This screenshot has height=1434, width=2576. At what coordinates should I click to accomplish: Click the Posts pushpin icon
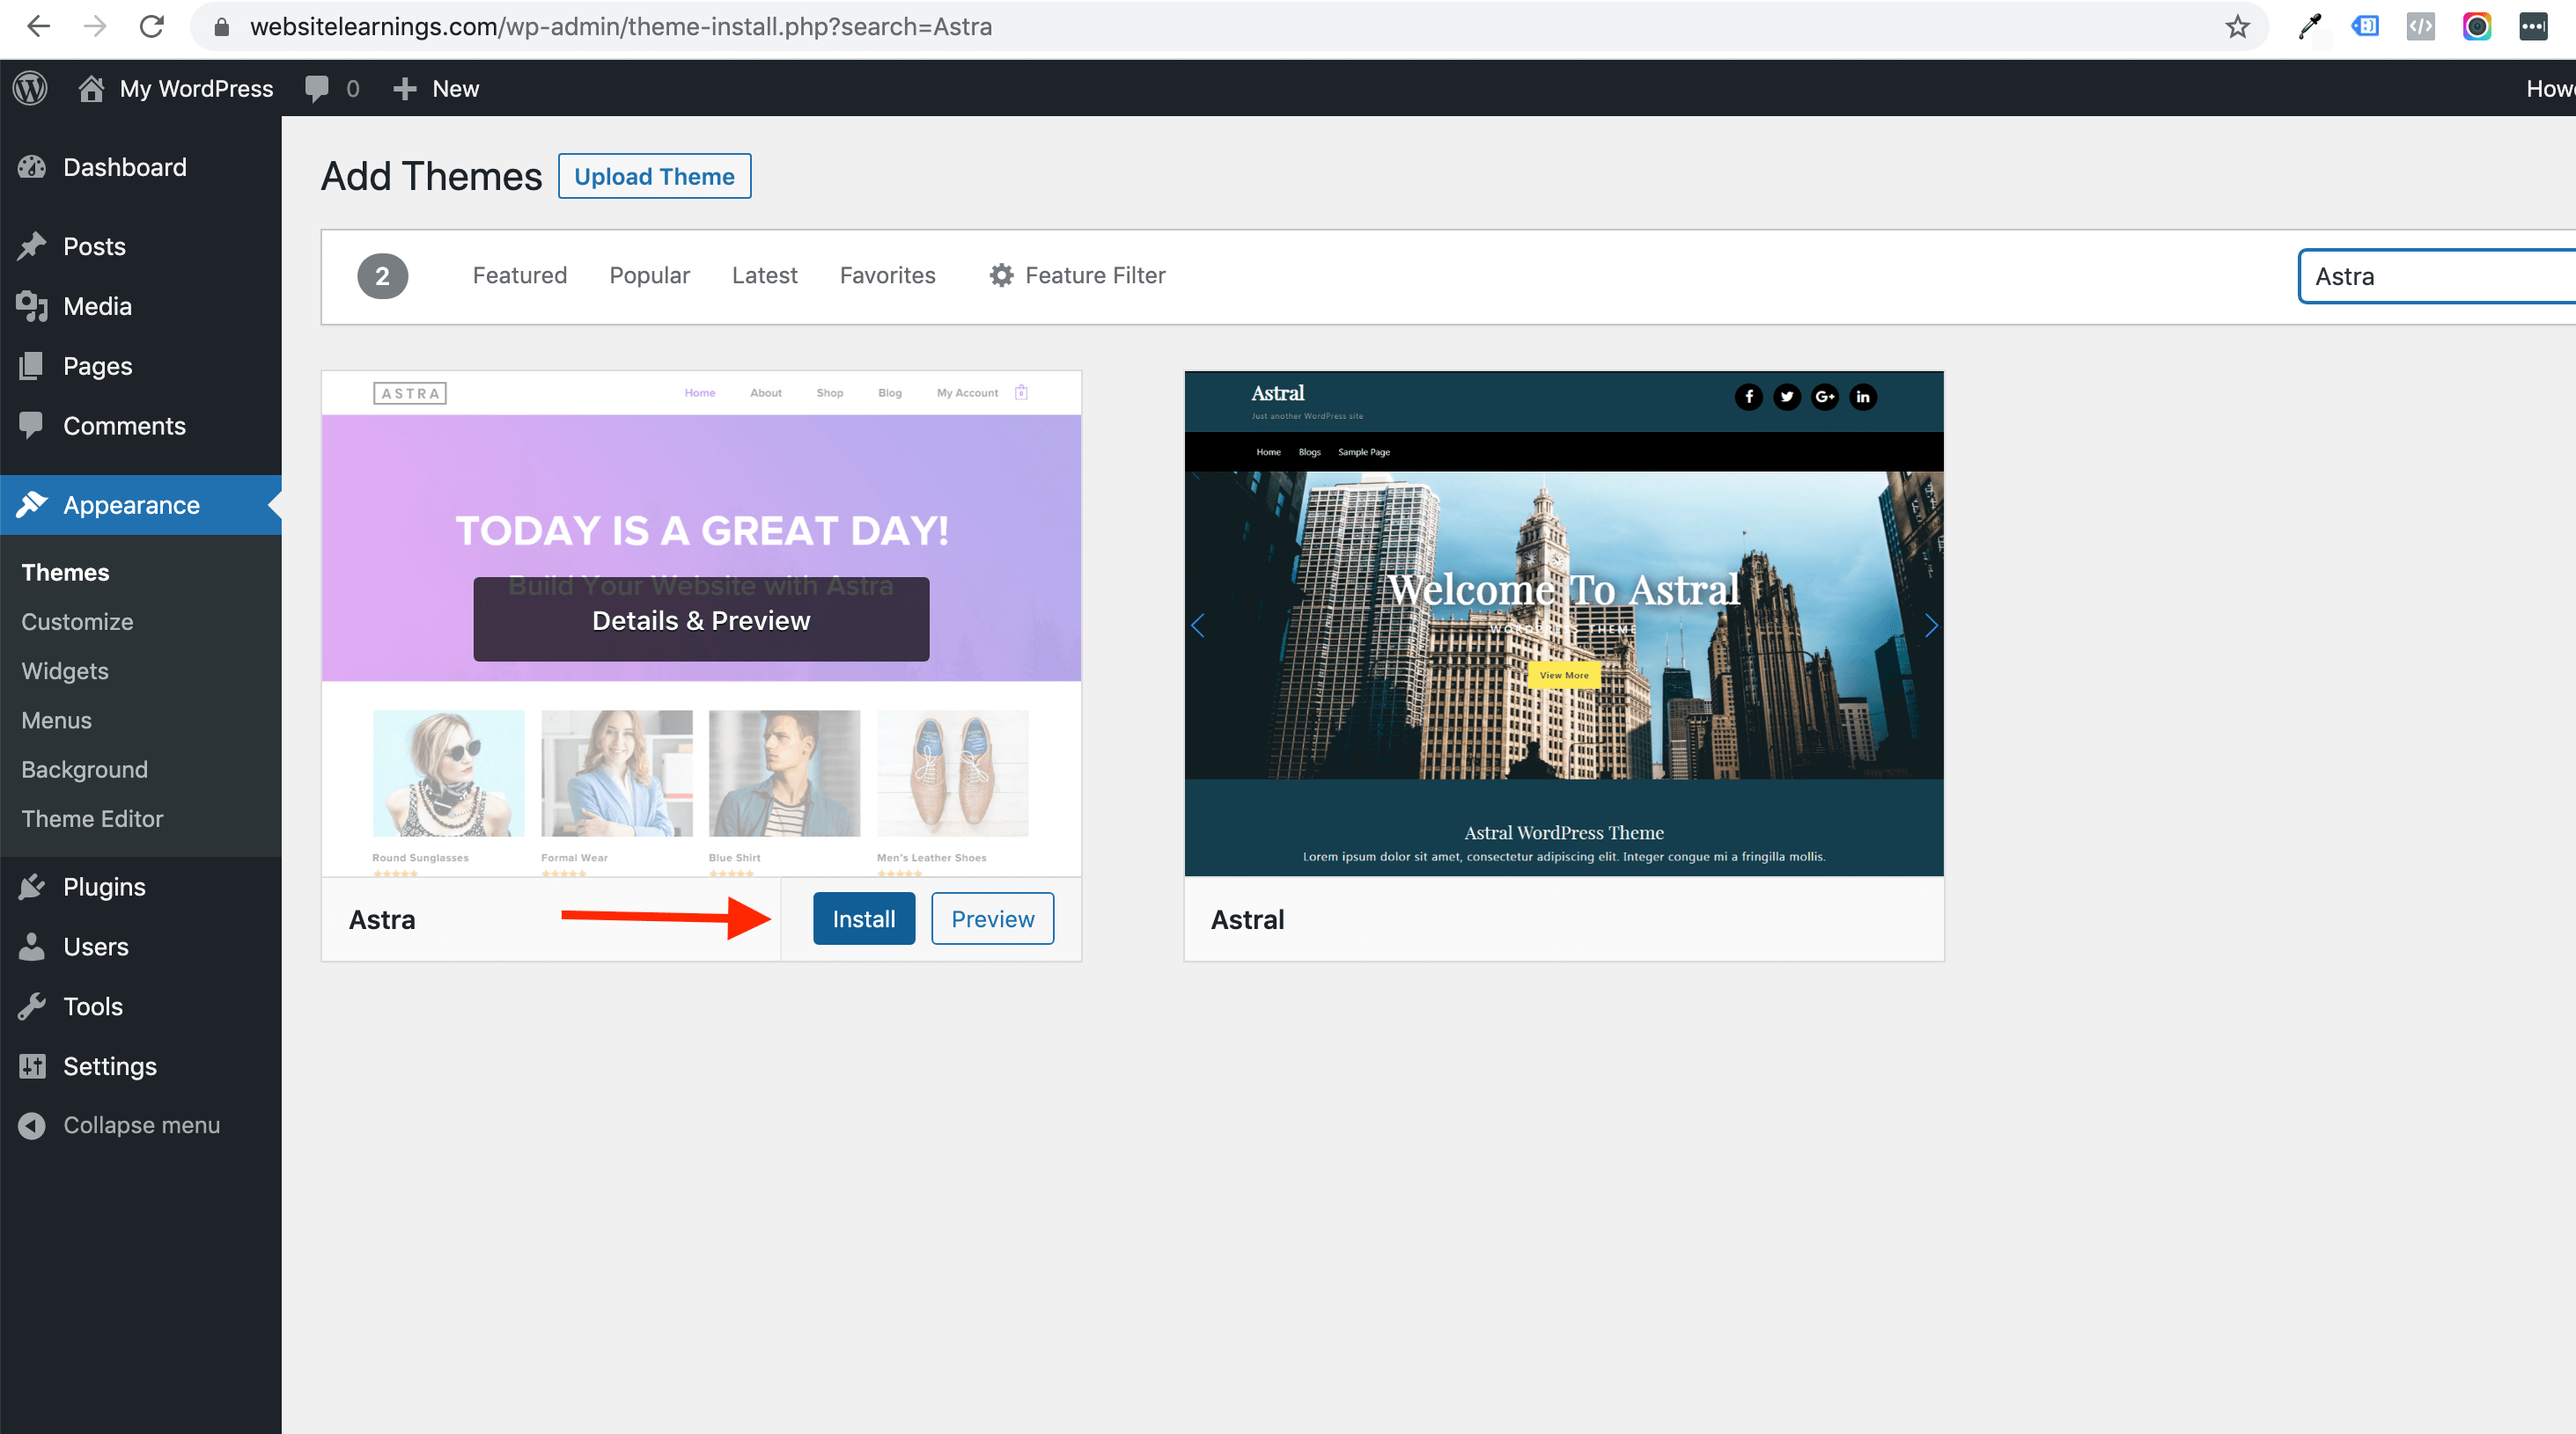pos(32,245)
